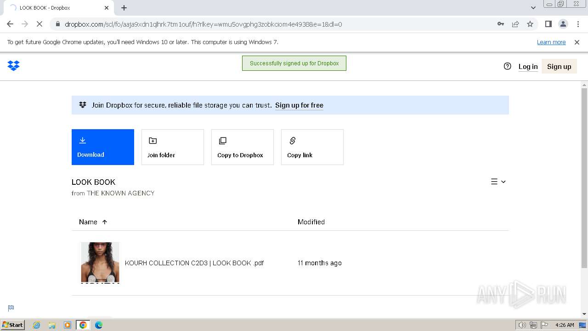This screenshot has width=588, height=331.
Task: Open the Learn more link
Action: (551, 42)
